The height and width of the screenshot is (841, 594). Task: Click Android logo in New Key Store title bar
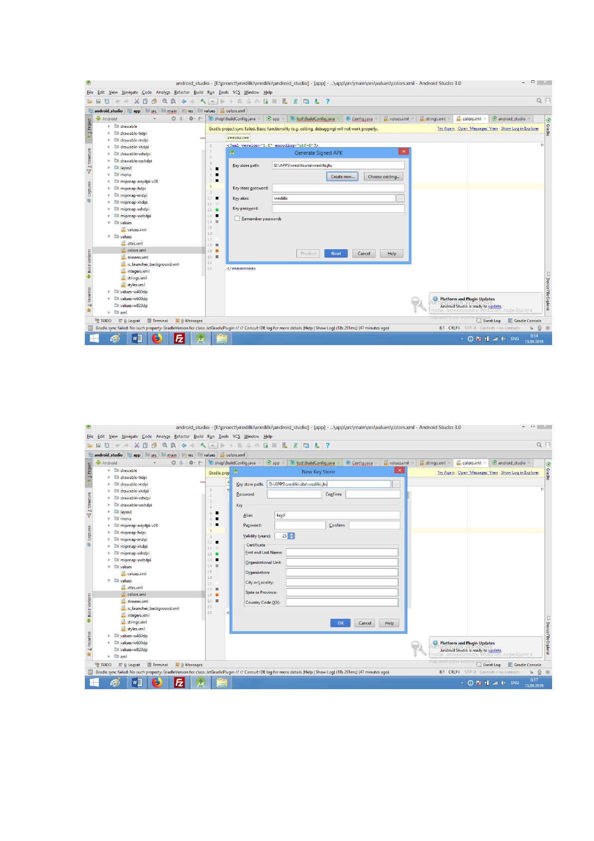236,471
